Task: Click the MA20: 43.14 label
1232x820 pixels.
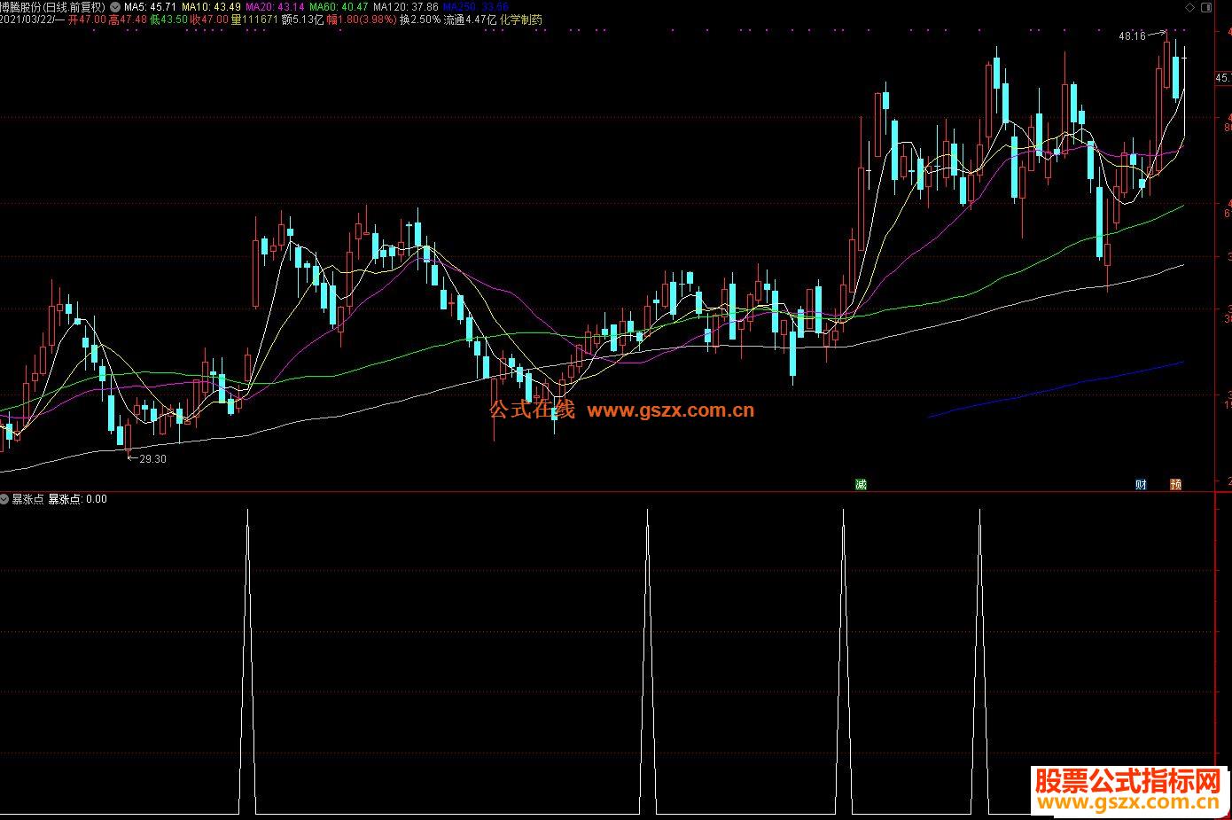Action: [275, 7]
